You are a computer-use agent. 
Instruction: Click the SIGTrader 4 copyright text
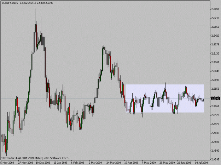click(x=35, y=158)
